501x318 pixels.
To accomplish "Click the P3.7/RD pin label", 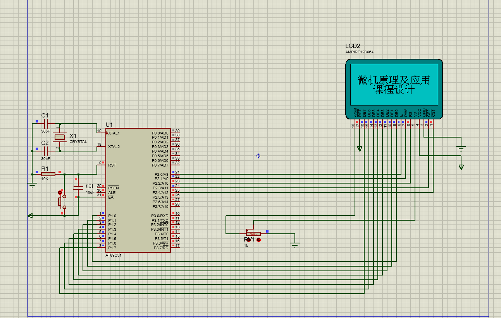I will [161, 248].
